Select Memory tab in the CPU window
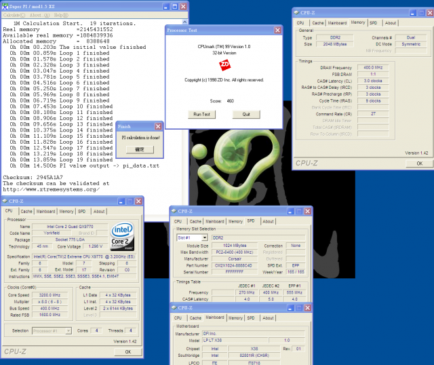Image resolution: width=434 pixels, height=365 pixels. [x=66, y=211]
